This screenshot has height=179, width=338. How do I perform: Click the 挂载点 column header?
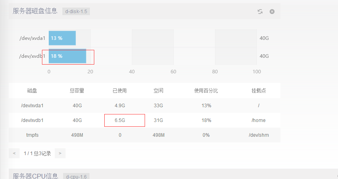pyautogui.click(x=258, y=91)
